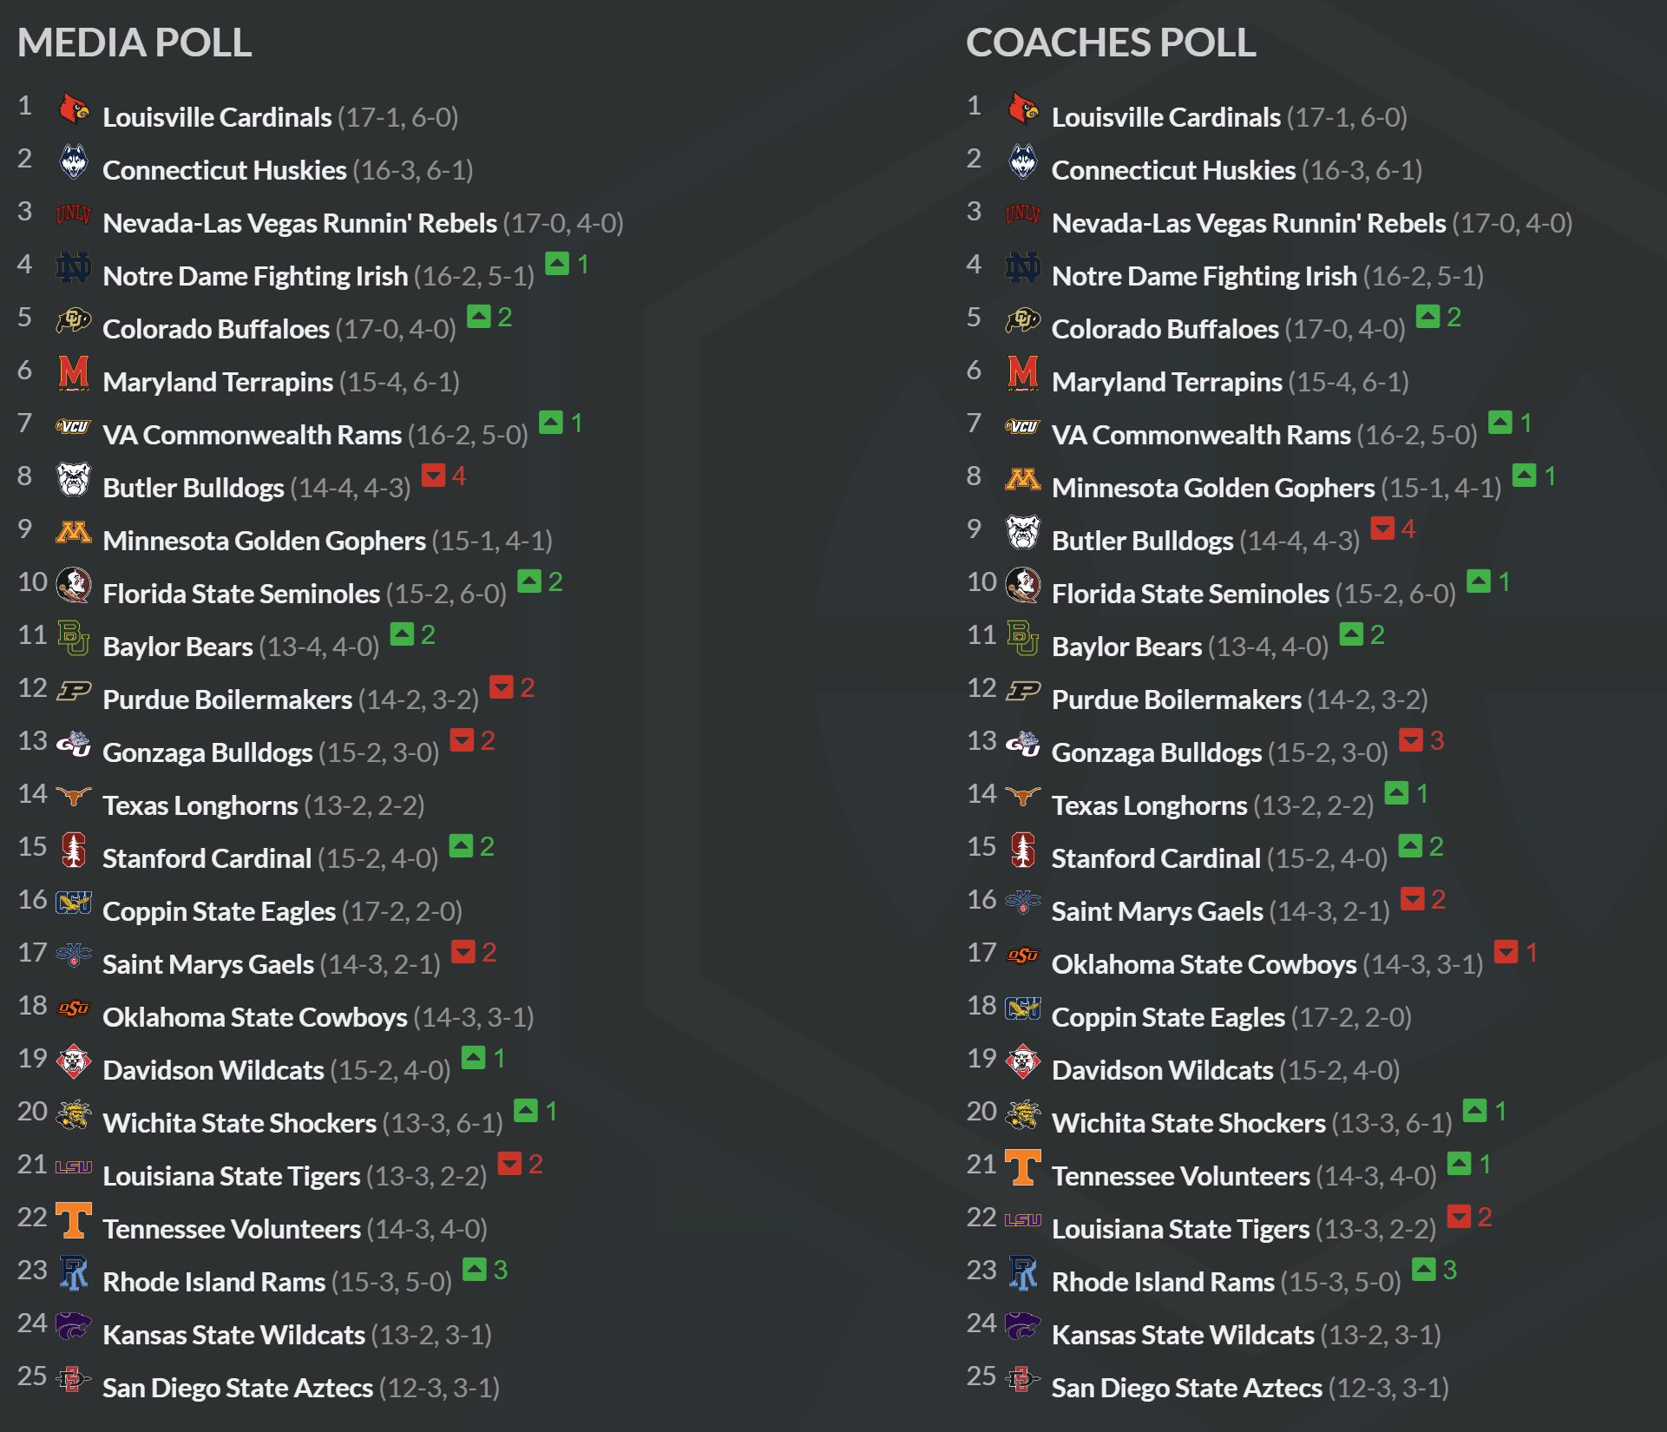Screen dimensions: 1667x1432
Task: Open San Diego State Aztecs in Coaches Poll
Action: point(1186,1389)
